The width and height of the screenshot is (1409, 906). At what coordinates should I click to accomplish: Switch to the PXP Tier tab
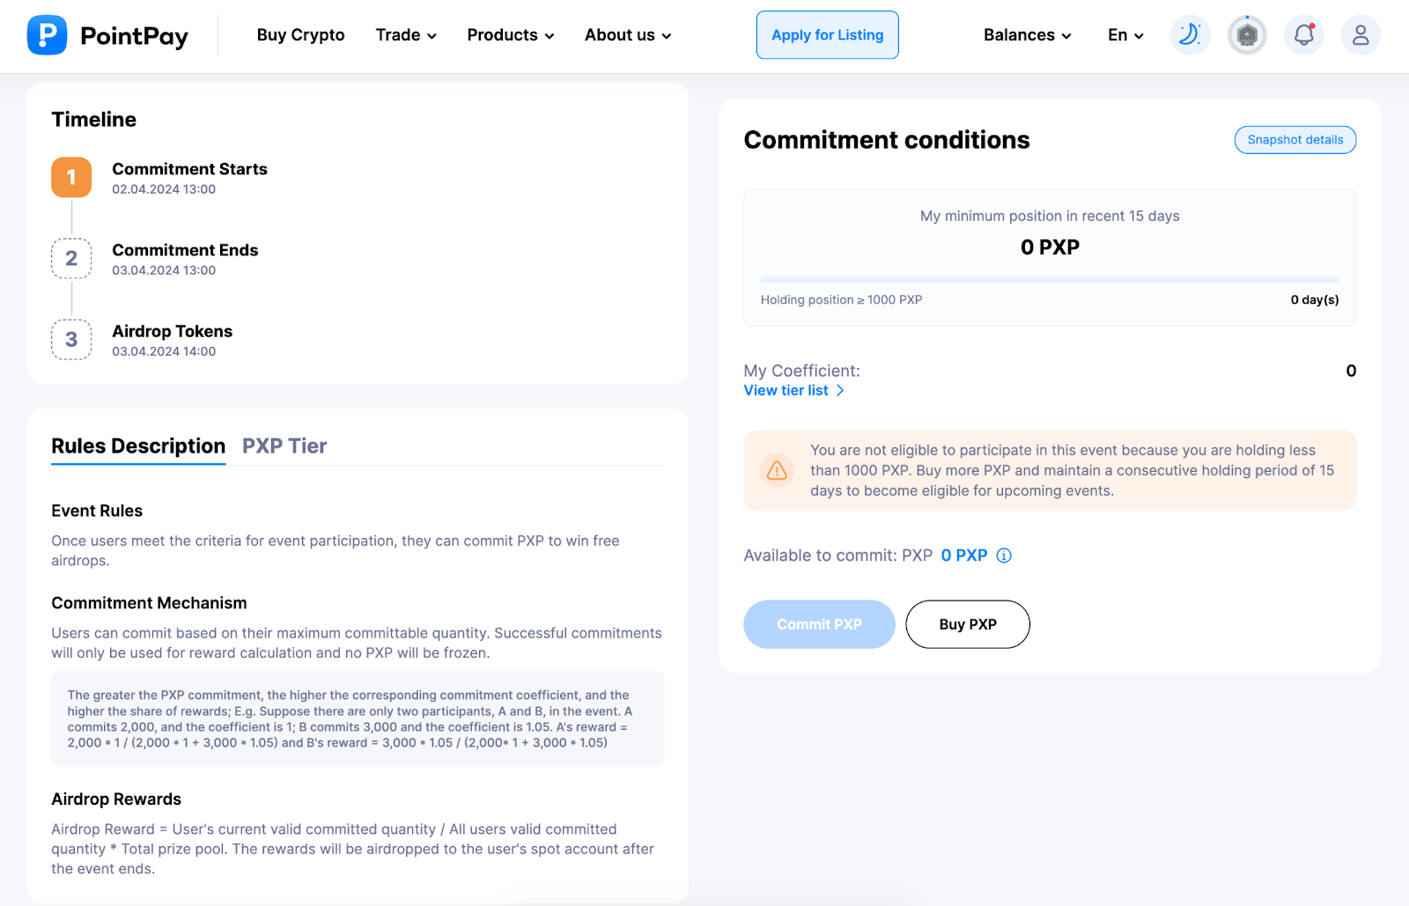(x=284, y=446)
